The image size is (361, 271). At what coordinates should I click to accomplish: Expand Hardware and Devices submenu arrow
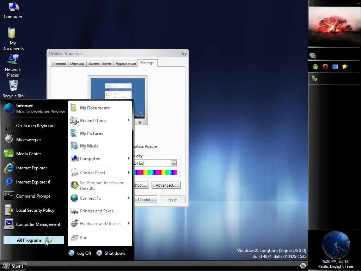(129, 223)
